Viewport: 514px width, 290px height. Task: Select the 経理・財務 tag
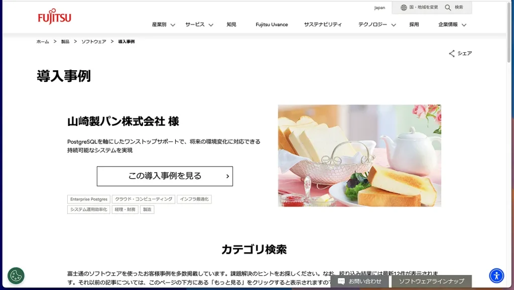click(125, 210)
